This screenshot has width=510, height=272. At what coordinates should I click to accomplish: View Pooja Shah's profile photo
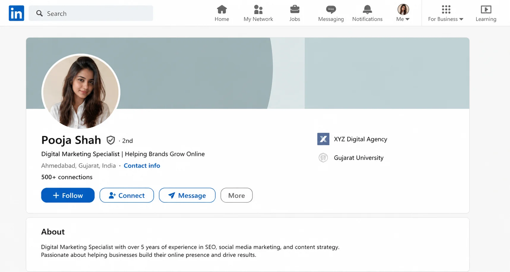(81, 92)
